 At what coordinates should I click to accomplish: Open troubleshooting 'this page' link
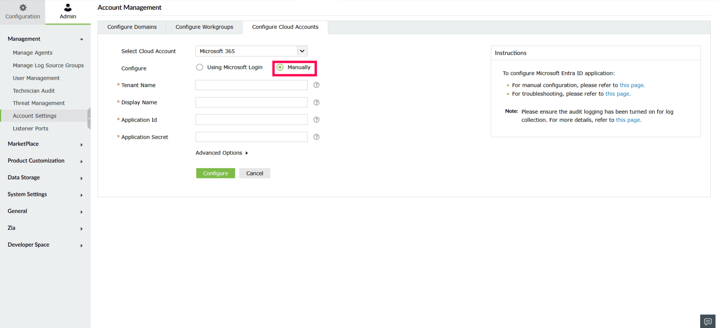[618, 94]
